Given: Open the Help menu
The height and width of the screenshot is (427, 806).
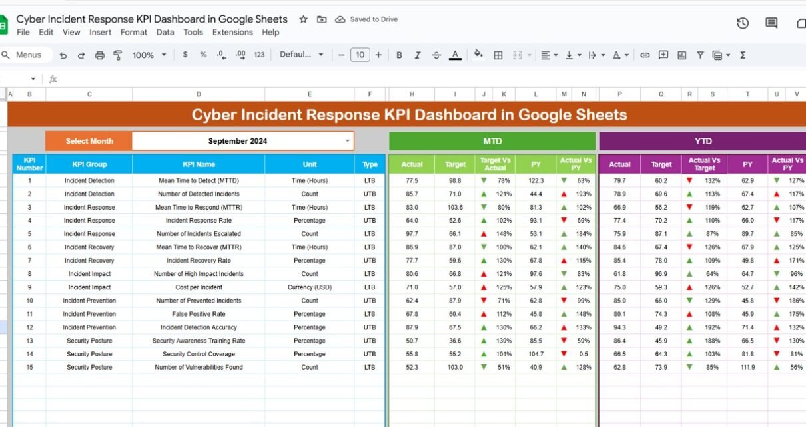Looking at the screenshot, I should [270, 32].
